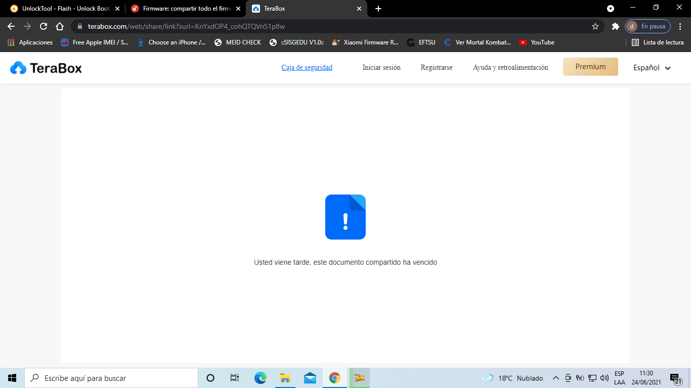
Task: Open the Aplicaciones bookmark
Action: pos(30,42)
